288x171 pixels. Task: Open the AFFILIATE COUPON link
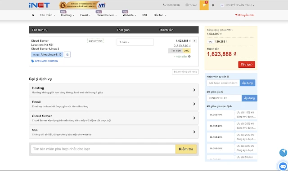(45, 61)
